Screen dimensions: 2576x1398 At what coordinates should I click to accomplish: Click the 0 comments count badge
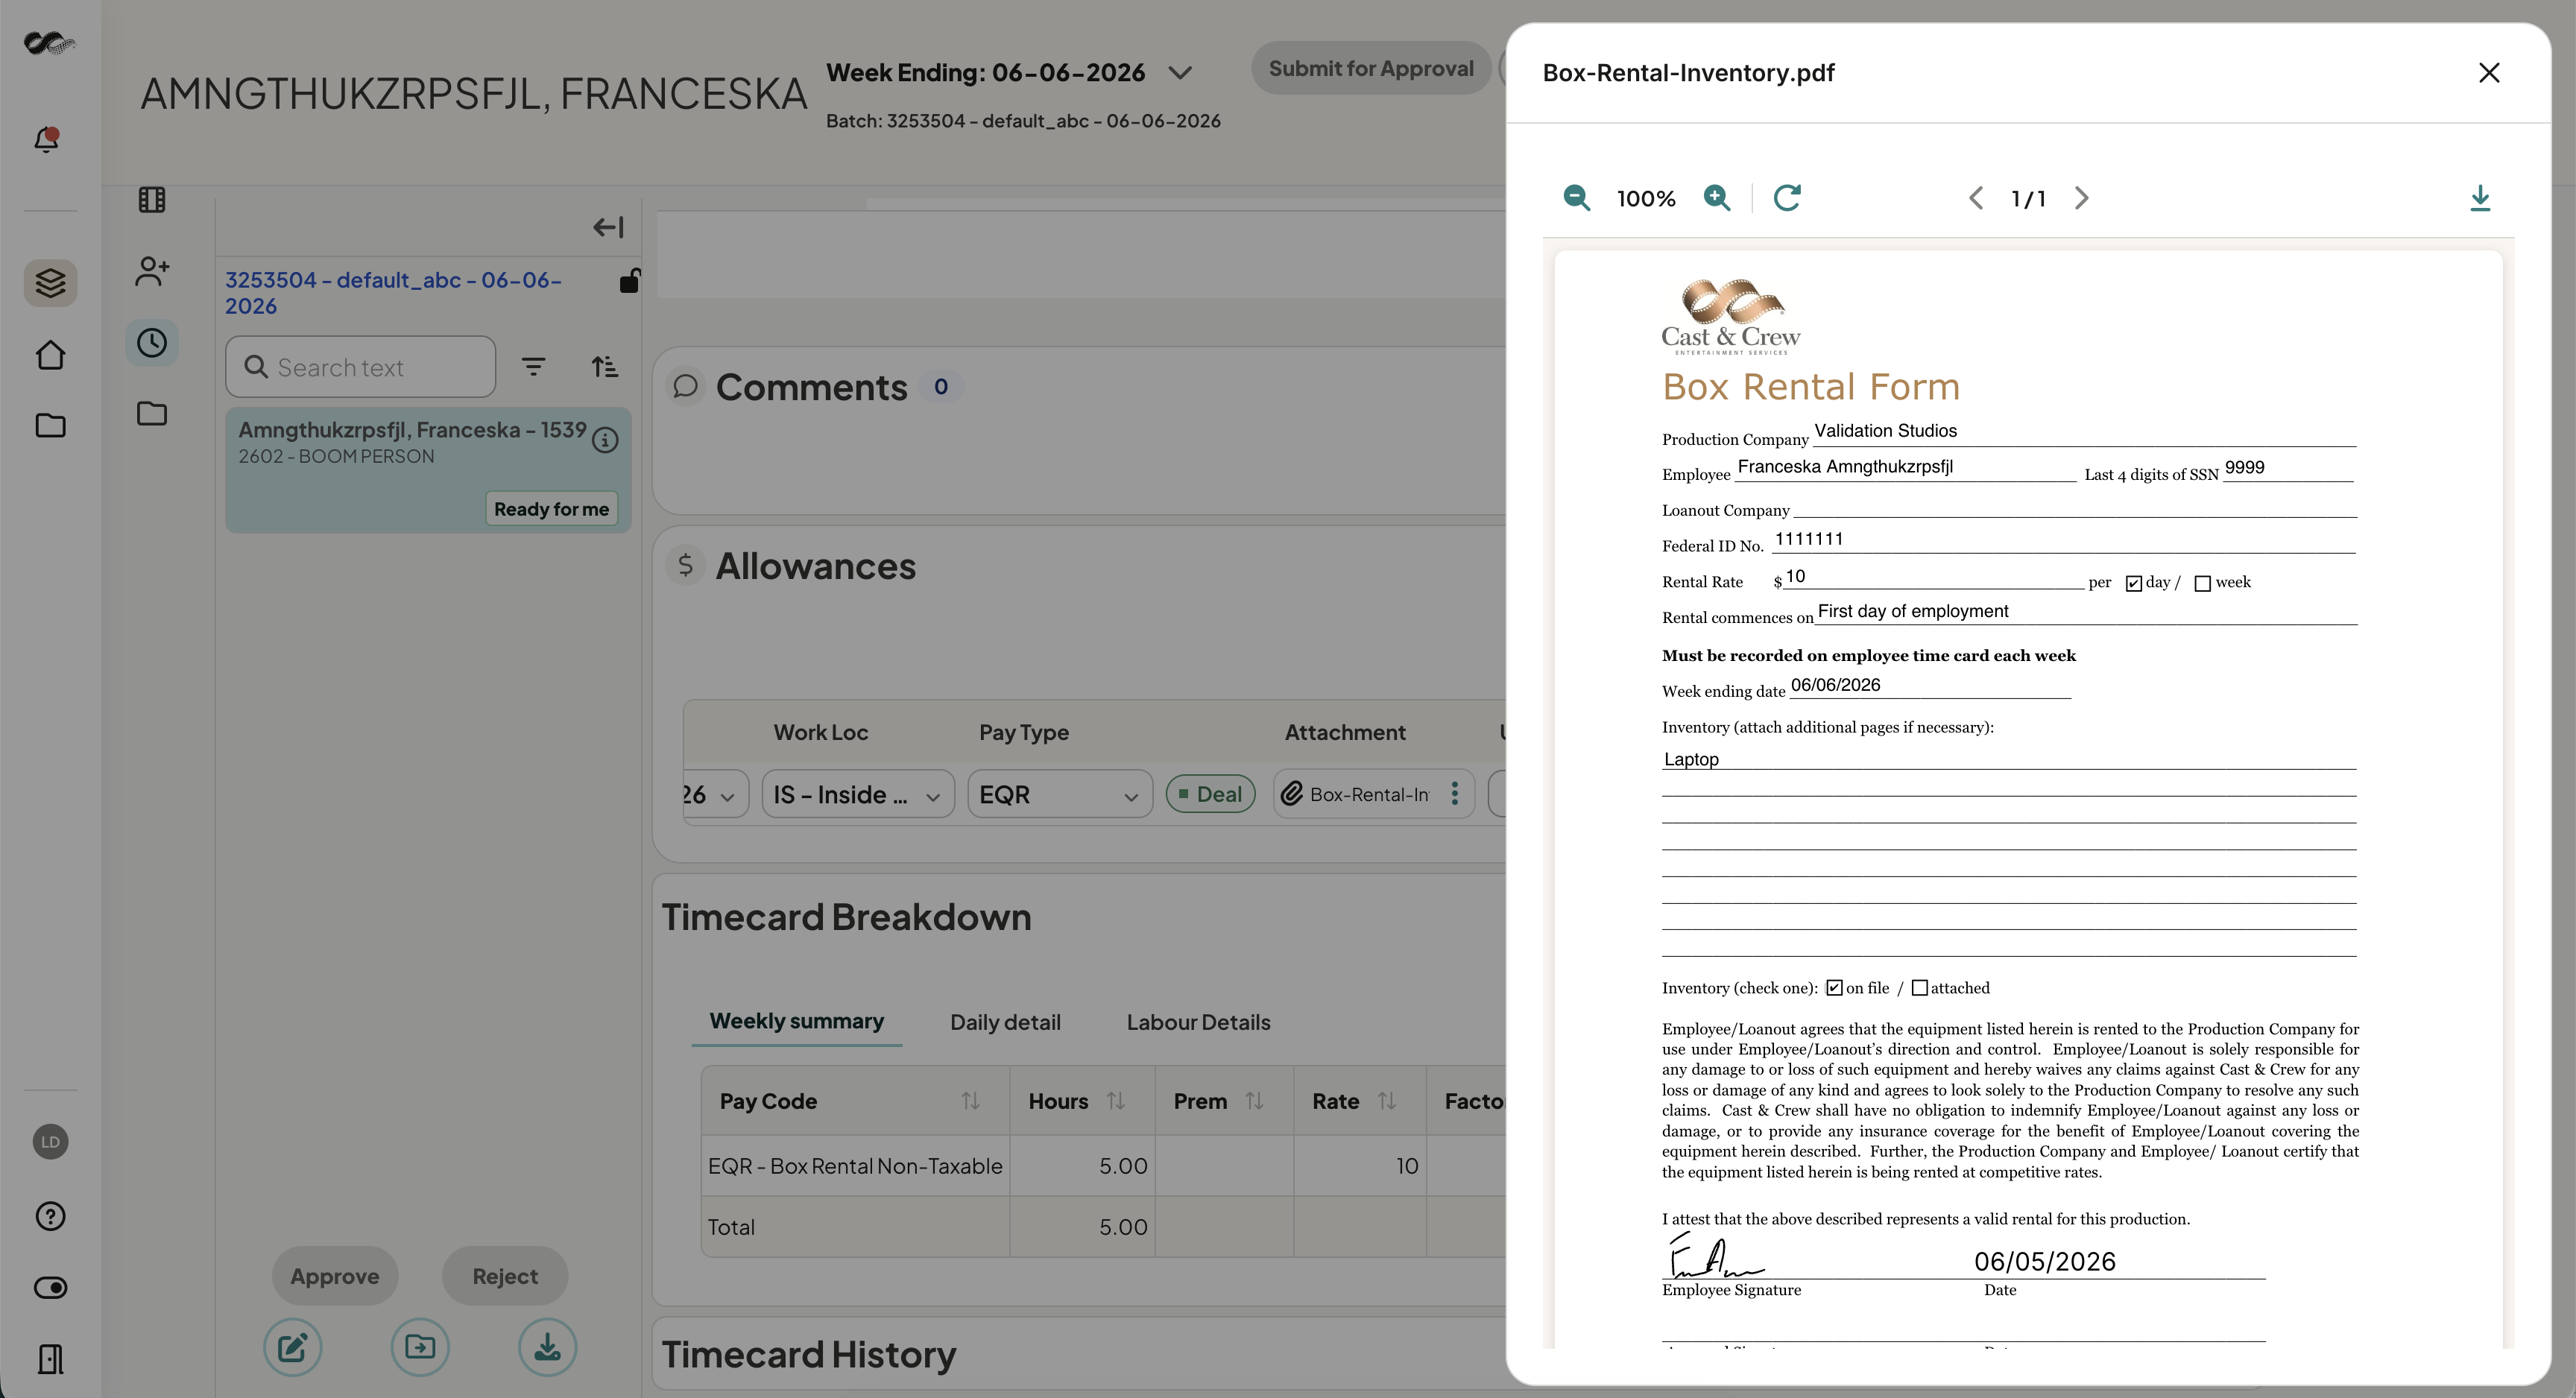941,387
